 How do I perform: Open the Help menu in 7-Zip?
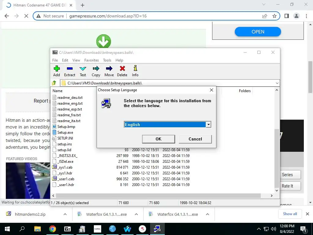point(119,60)
